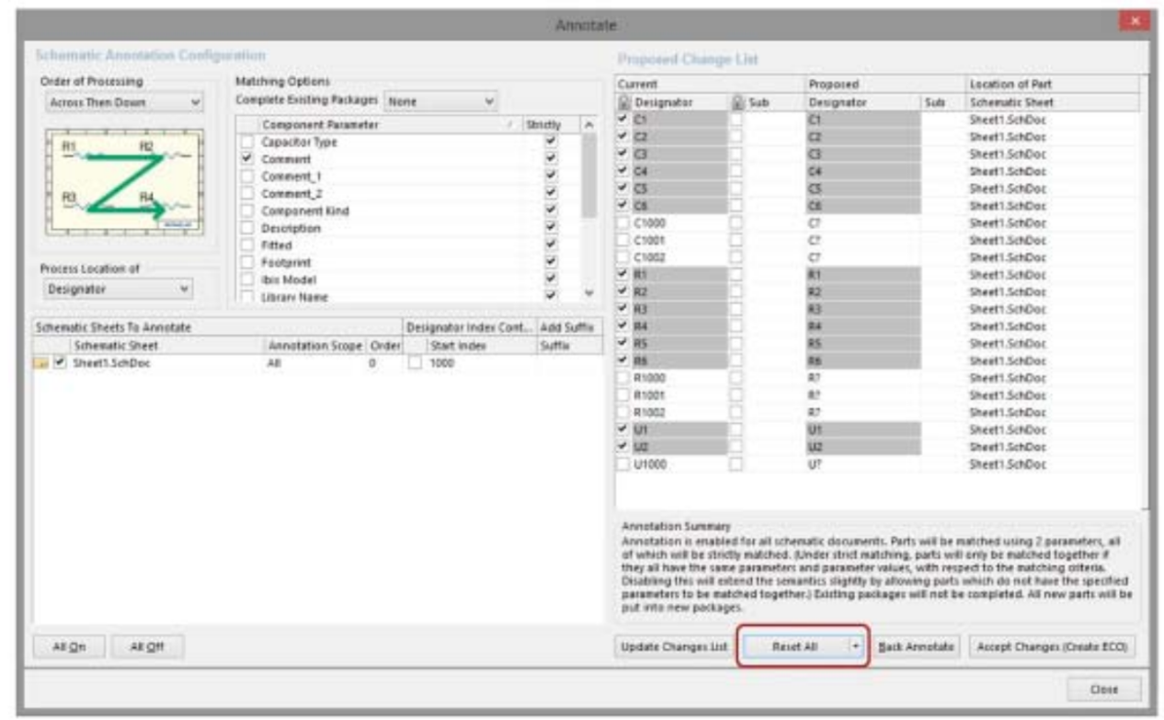Click Accept Changes (Create ECO) button
1164x720 pixels.
(1052, 646)
